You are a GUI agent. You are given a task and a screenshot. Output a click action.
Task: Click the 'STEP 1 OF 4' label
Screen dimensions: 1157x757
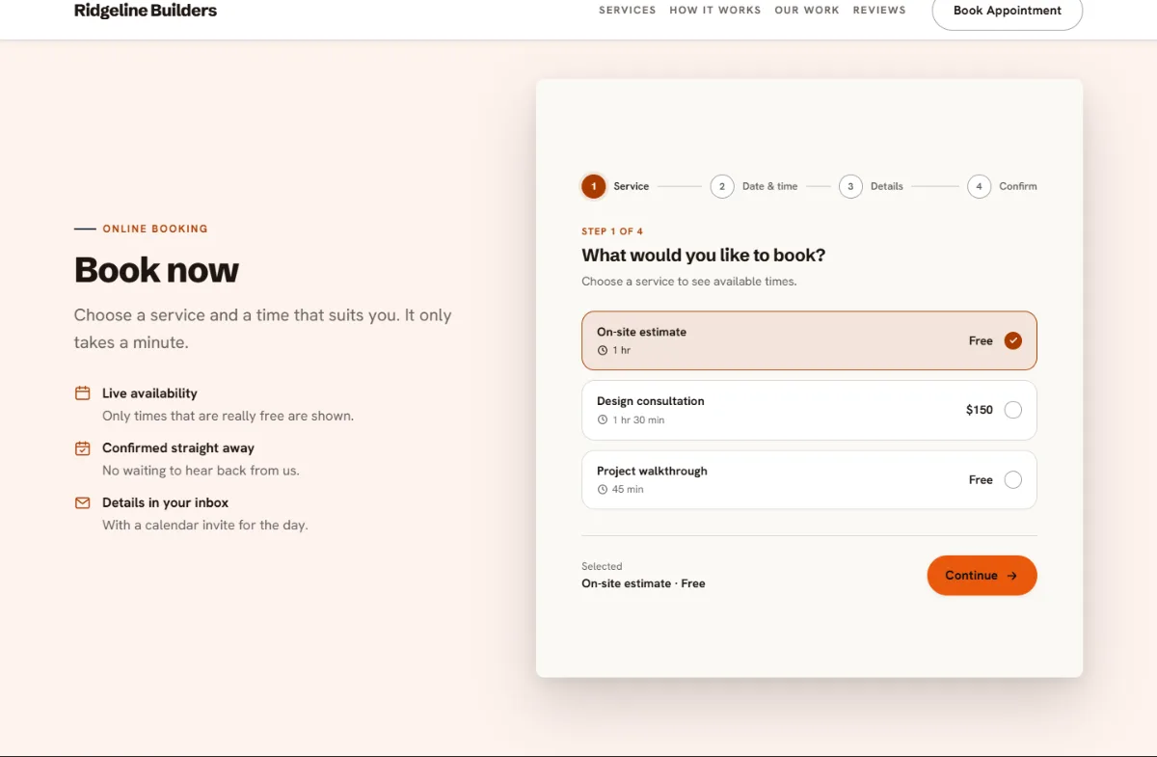point(612,231)
